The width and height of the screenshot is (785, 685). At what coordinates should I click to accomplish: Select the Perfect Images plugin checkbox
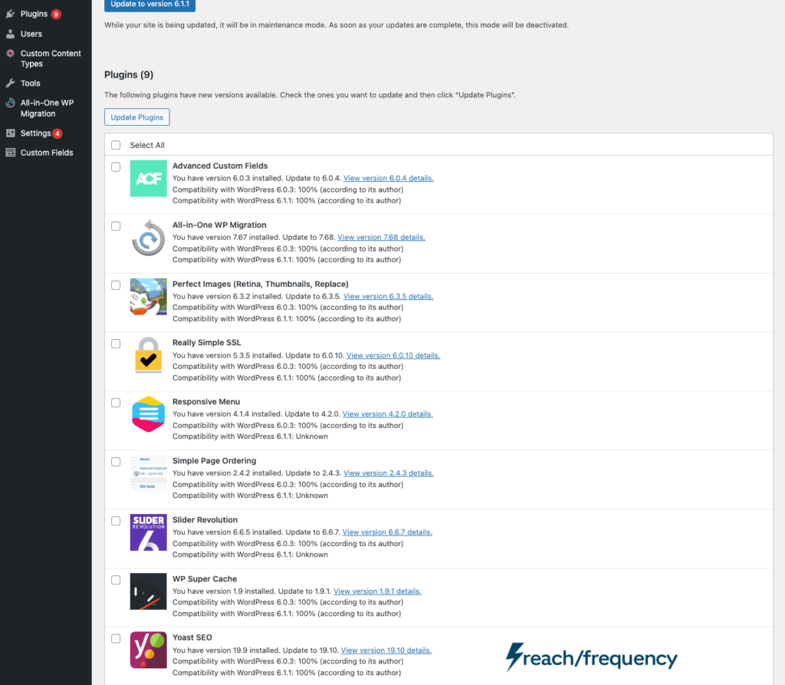click(116, 285)
